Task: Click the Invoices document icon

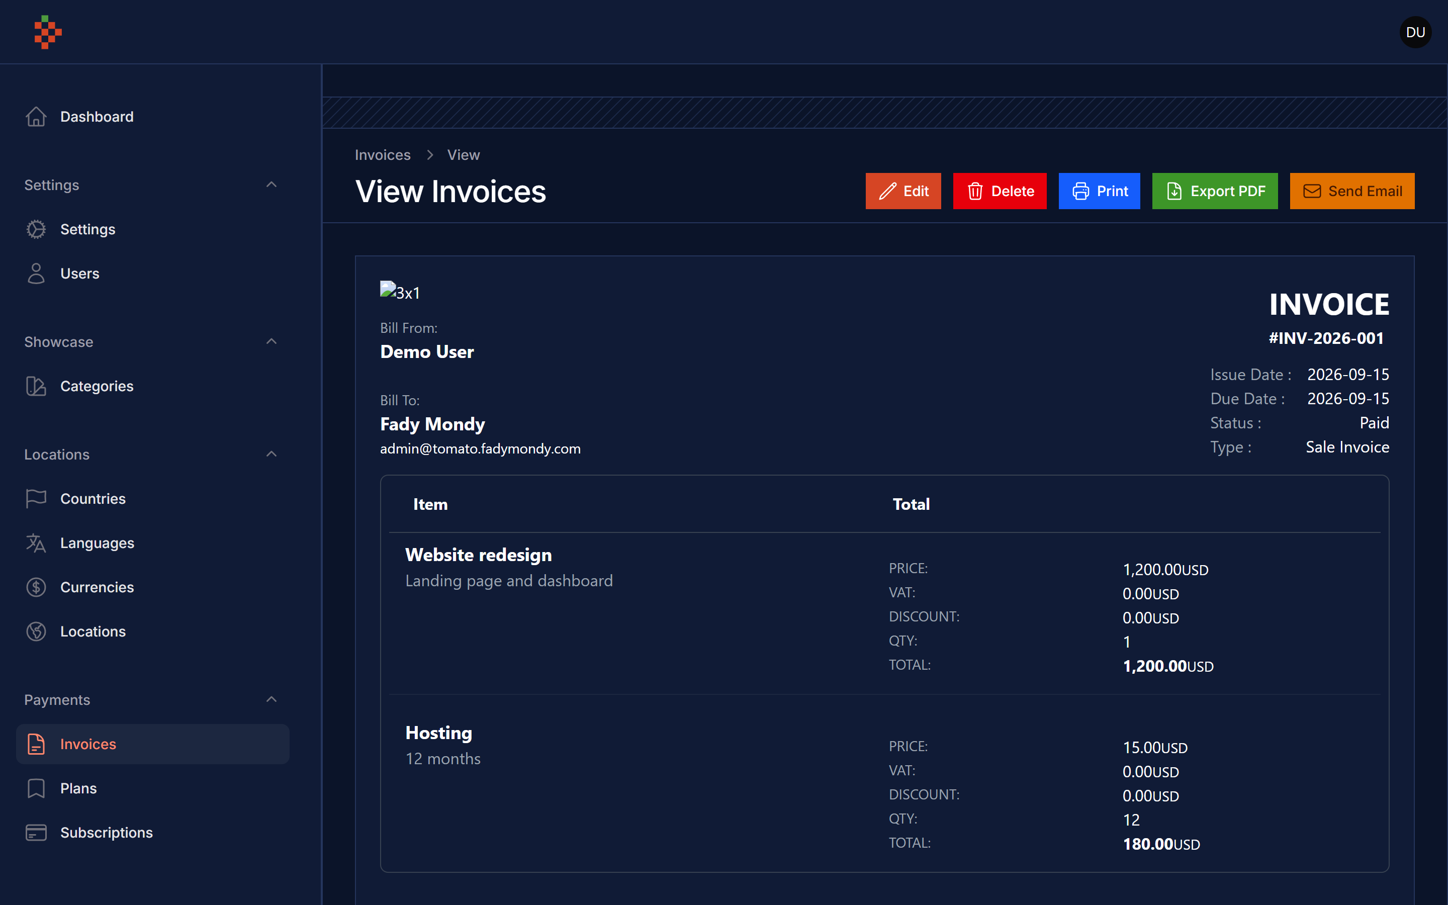Action: click(x=36, y=744)
